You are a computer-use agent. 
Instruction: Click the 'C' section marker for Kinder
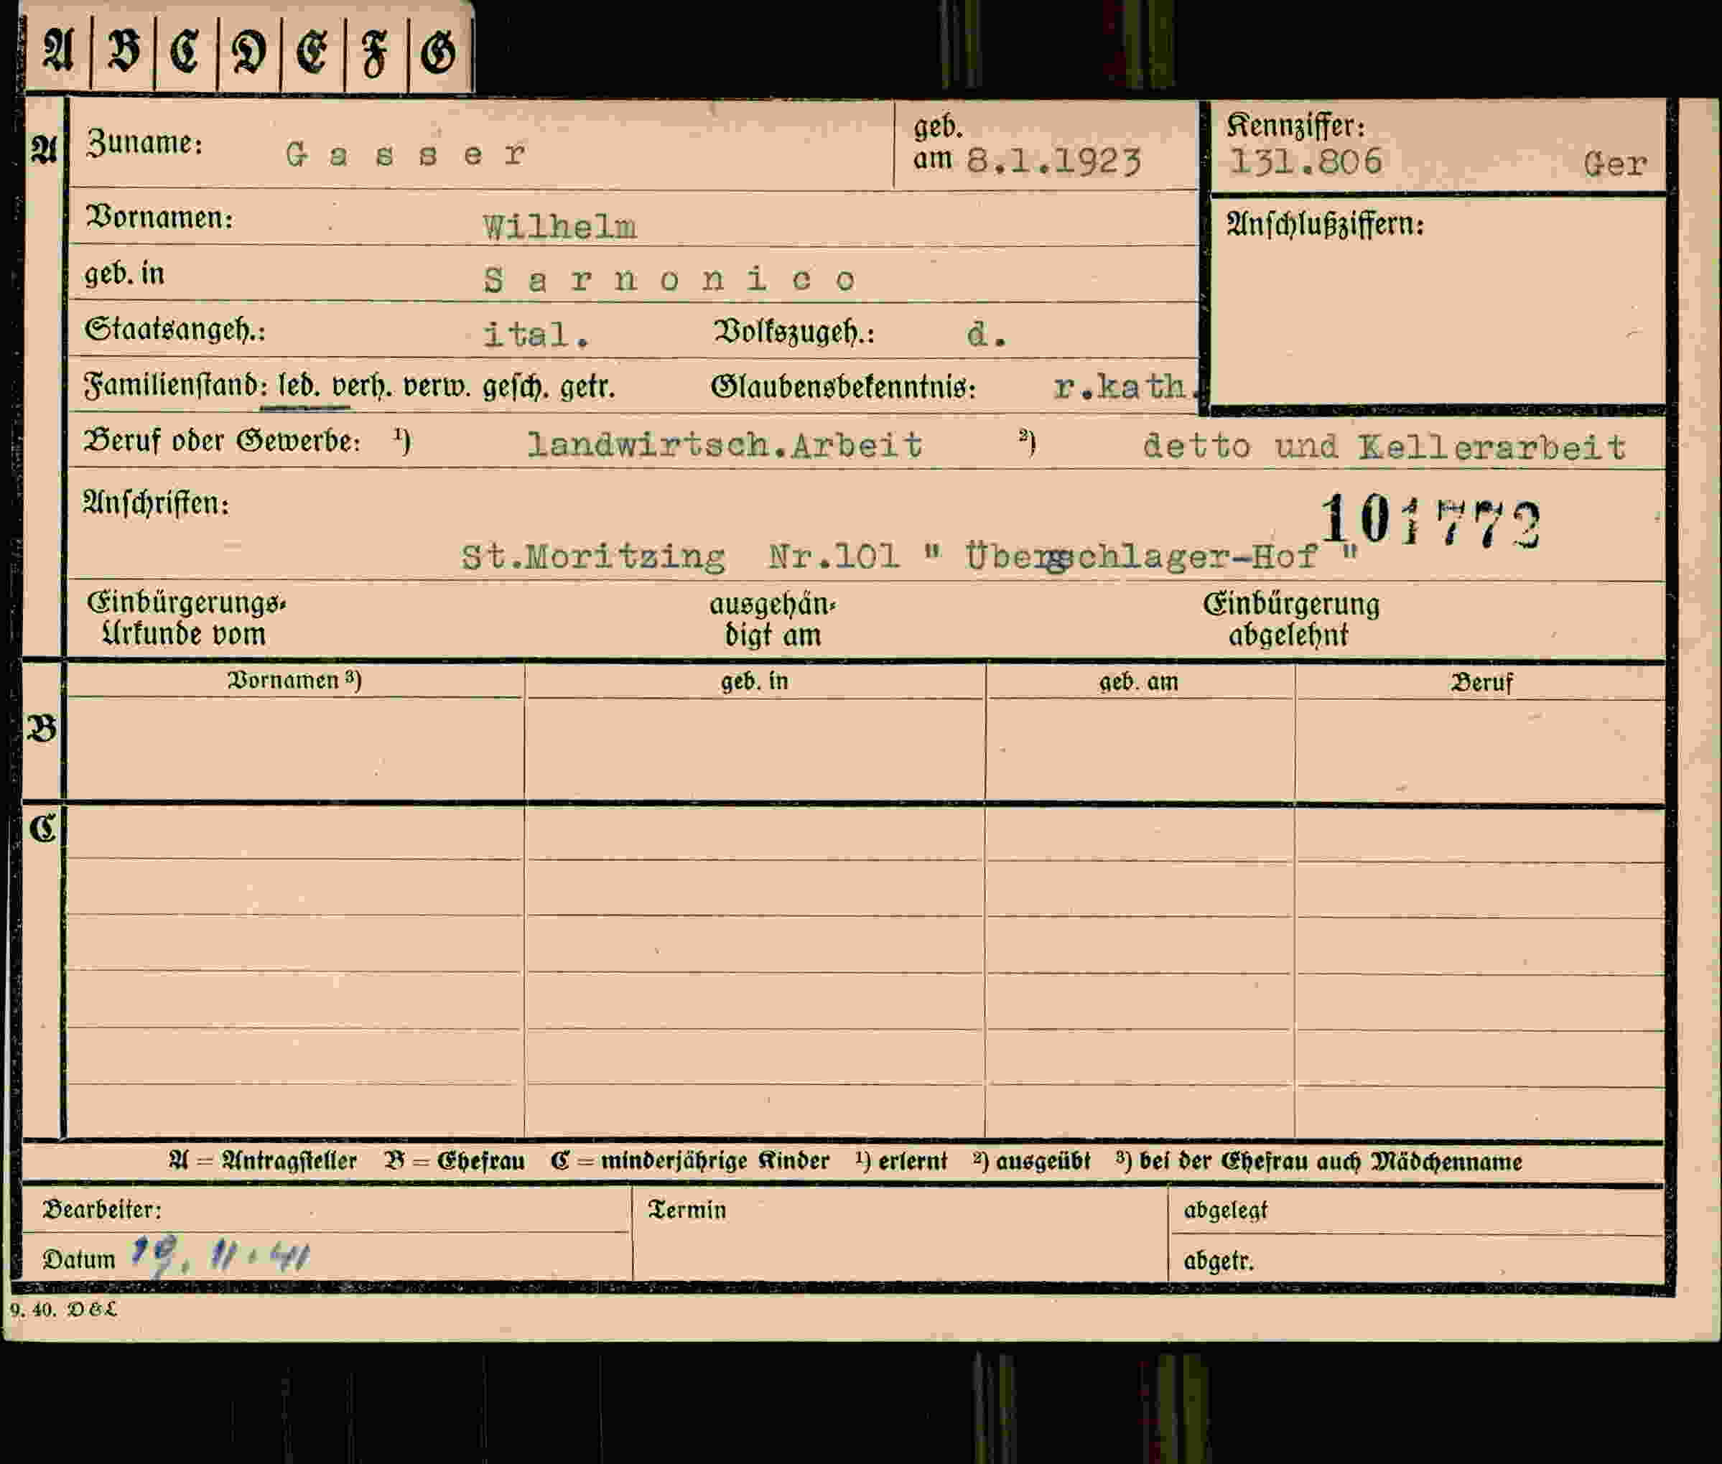(42, 829)
